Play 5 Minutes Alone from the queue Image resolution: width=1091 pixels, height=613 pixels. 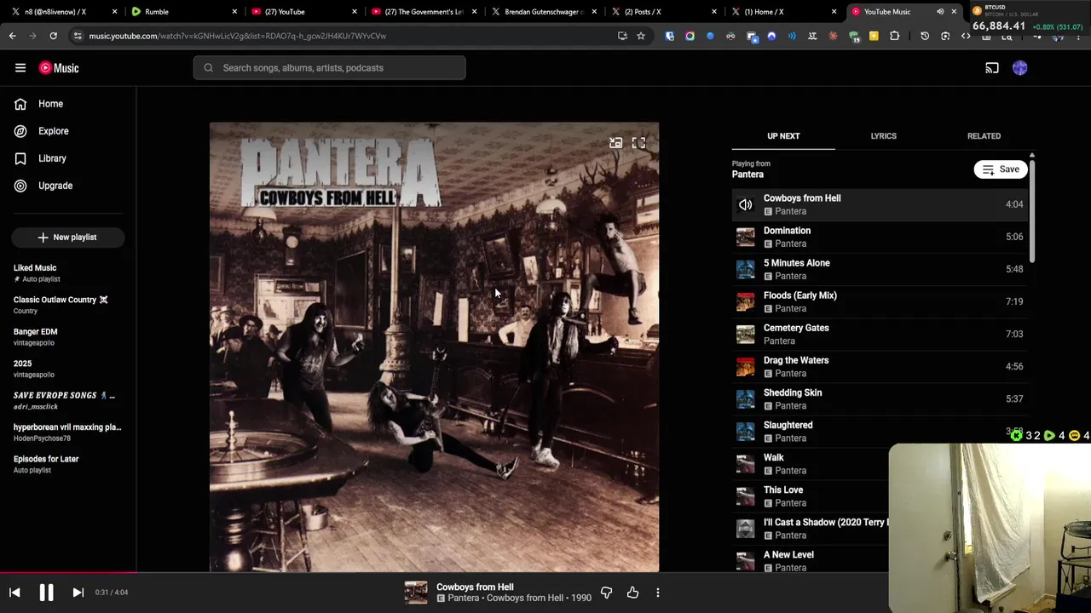pyautogui.click(x=880, y=269)
